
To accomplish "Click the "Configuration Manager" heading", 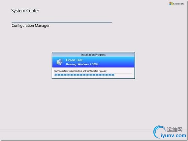I will [x=30, y=26].
